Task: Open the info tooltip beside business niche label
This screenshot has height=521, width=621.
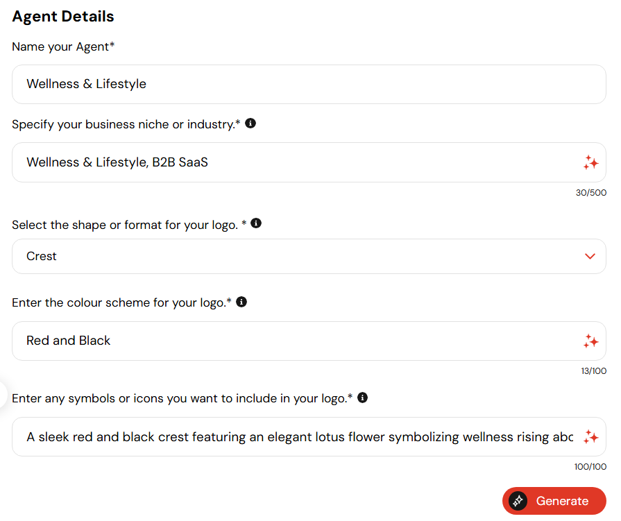Action: click(x=250, y=123)
